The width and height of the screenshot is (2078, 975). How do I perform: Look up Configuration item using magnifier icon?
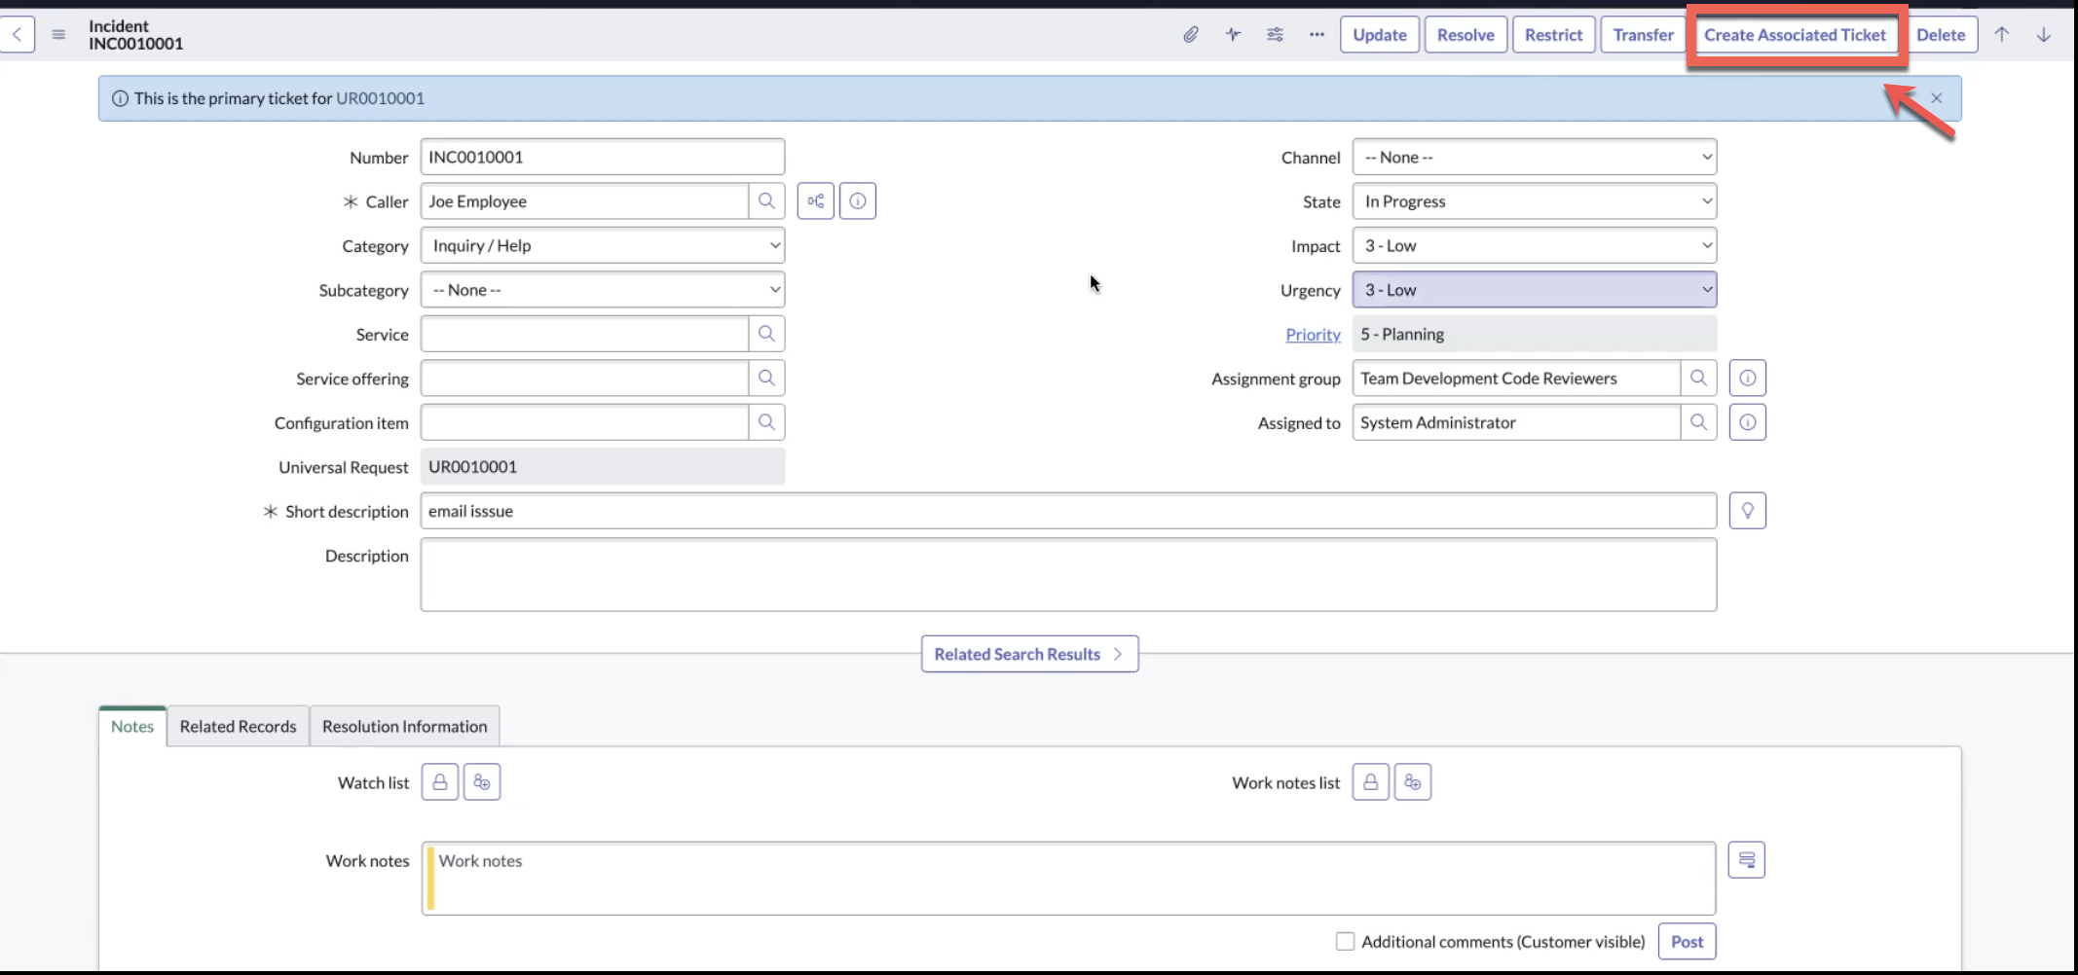[x=766, y=422]
